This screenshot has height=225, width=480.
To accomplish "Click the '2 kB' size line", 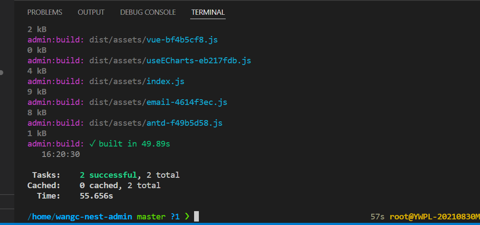I will click(37, 29).
